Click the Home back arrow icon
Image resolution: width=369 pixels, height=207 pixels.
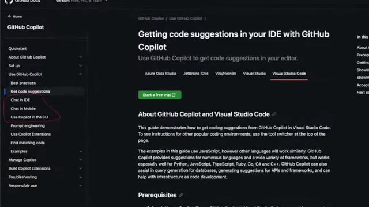(x=9, y=16)
